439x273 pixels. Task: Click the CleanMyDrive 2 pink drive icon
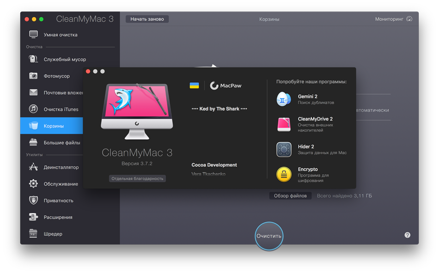(x=284, y=124)
